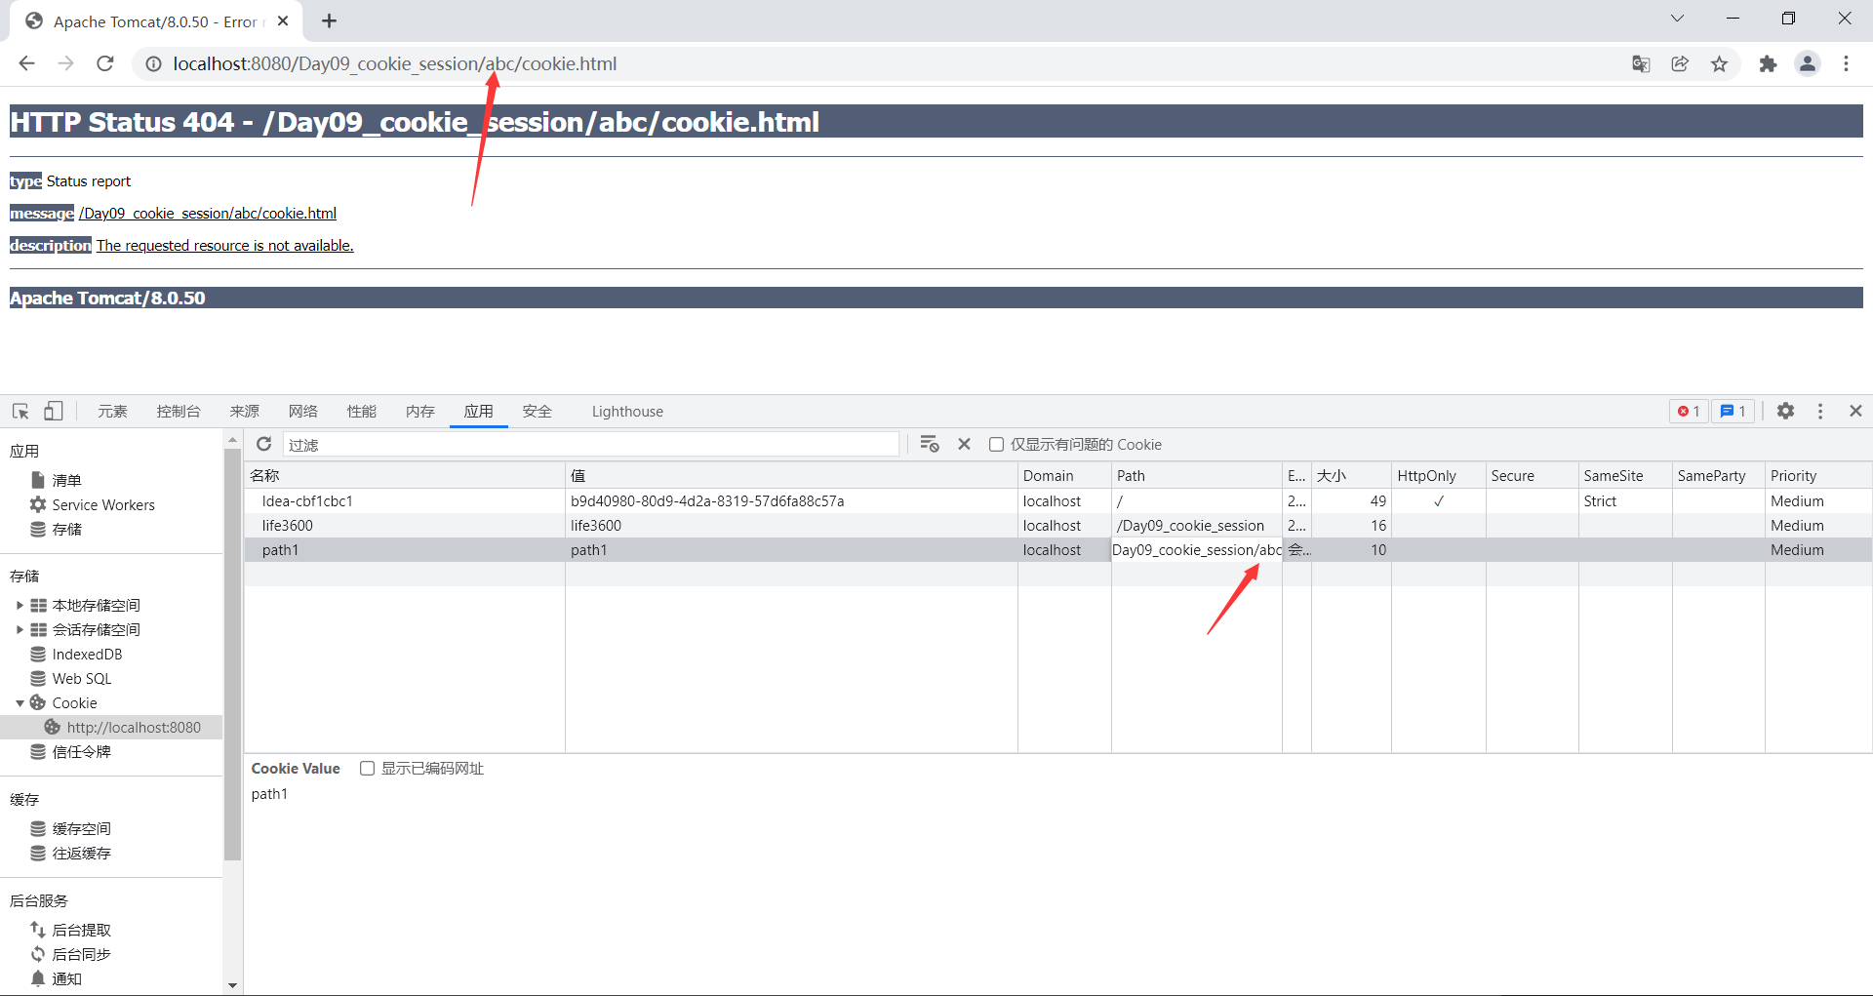This screenshot has width=1873, height=996.
Task: Sort cookies by Priority column header
Action: click(1818, 475)
